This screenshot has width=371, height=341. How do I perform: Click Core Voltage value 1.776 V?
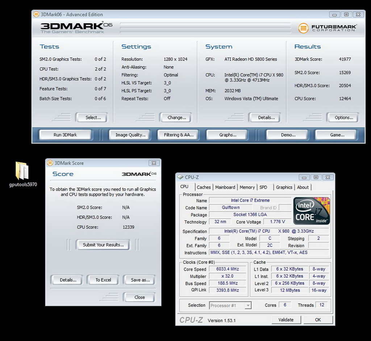pos(277,222)
